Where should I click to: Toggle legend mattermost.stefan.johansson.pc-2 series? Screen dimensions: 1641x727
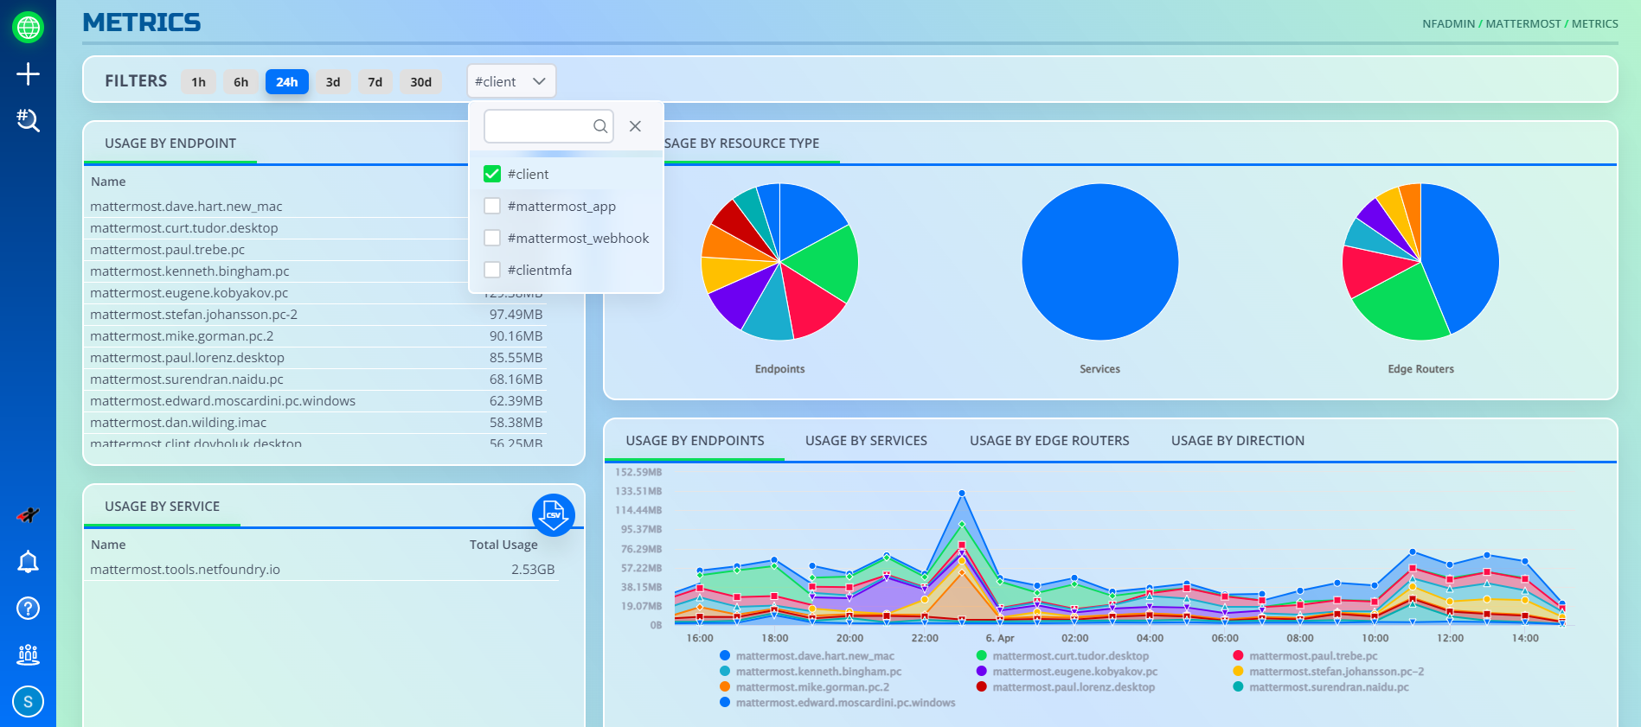point(1328,672)
